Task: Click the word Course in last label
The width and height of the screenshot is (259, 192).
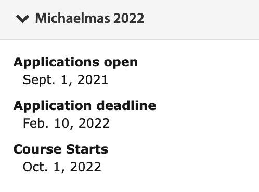Action: 37,149
